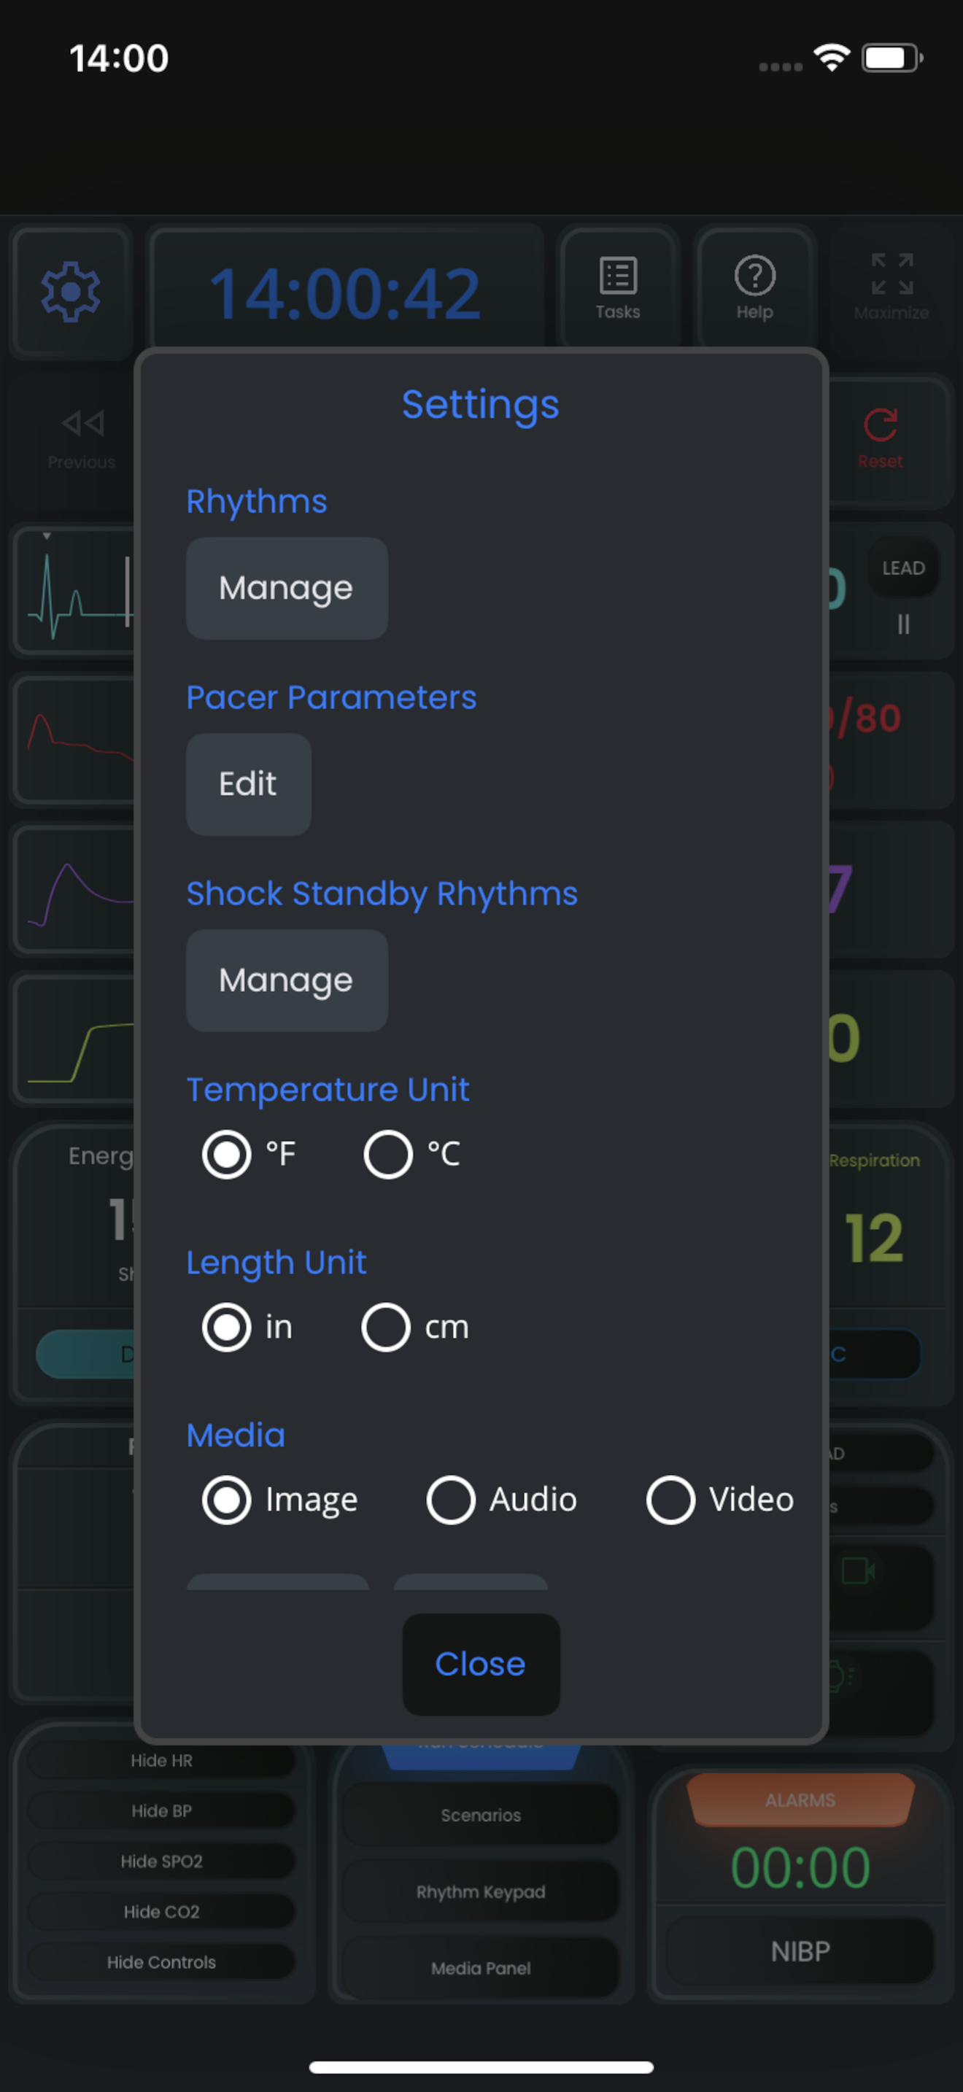
Task: Tap the LEAD selector button
Action: (x=903, y=567)
